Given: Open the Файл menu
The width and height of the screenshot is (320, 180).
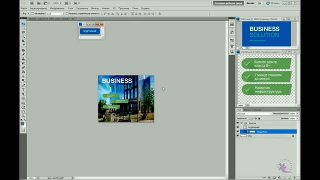Looking at the screenshot, I should (24, 8).
